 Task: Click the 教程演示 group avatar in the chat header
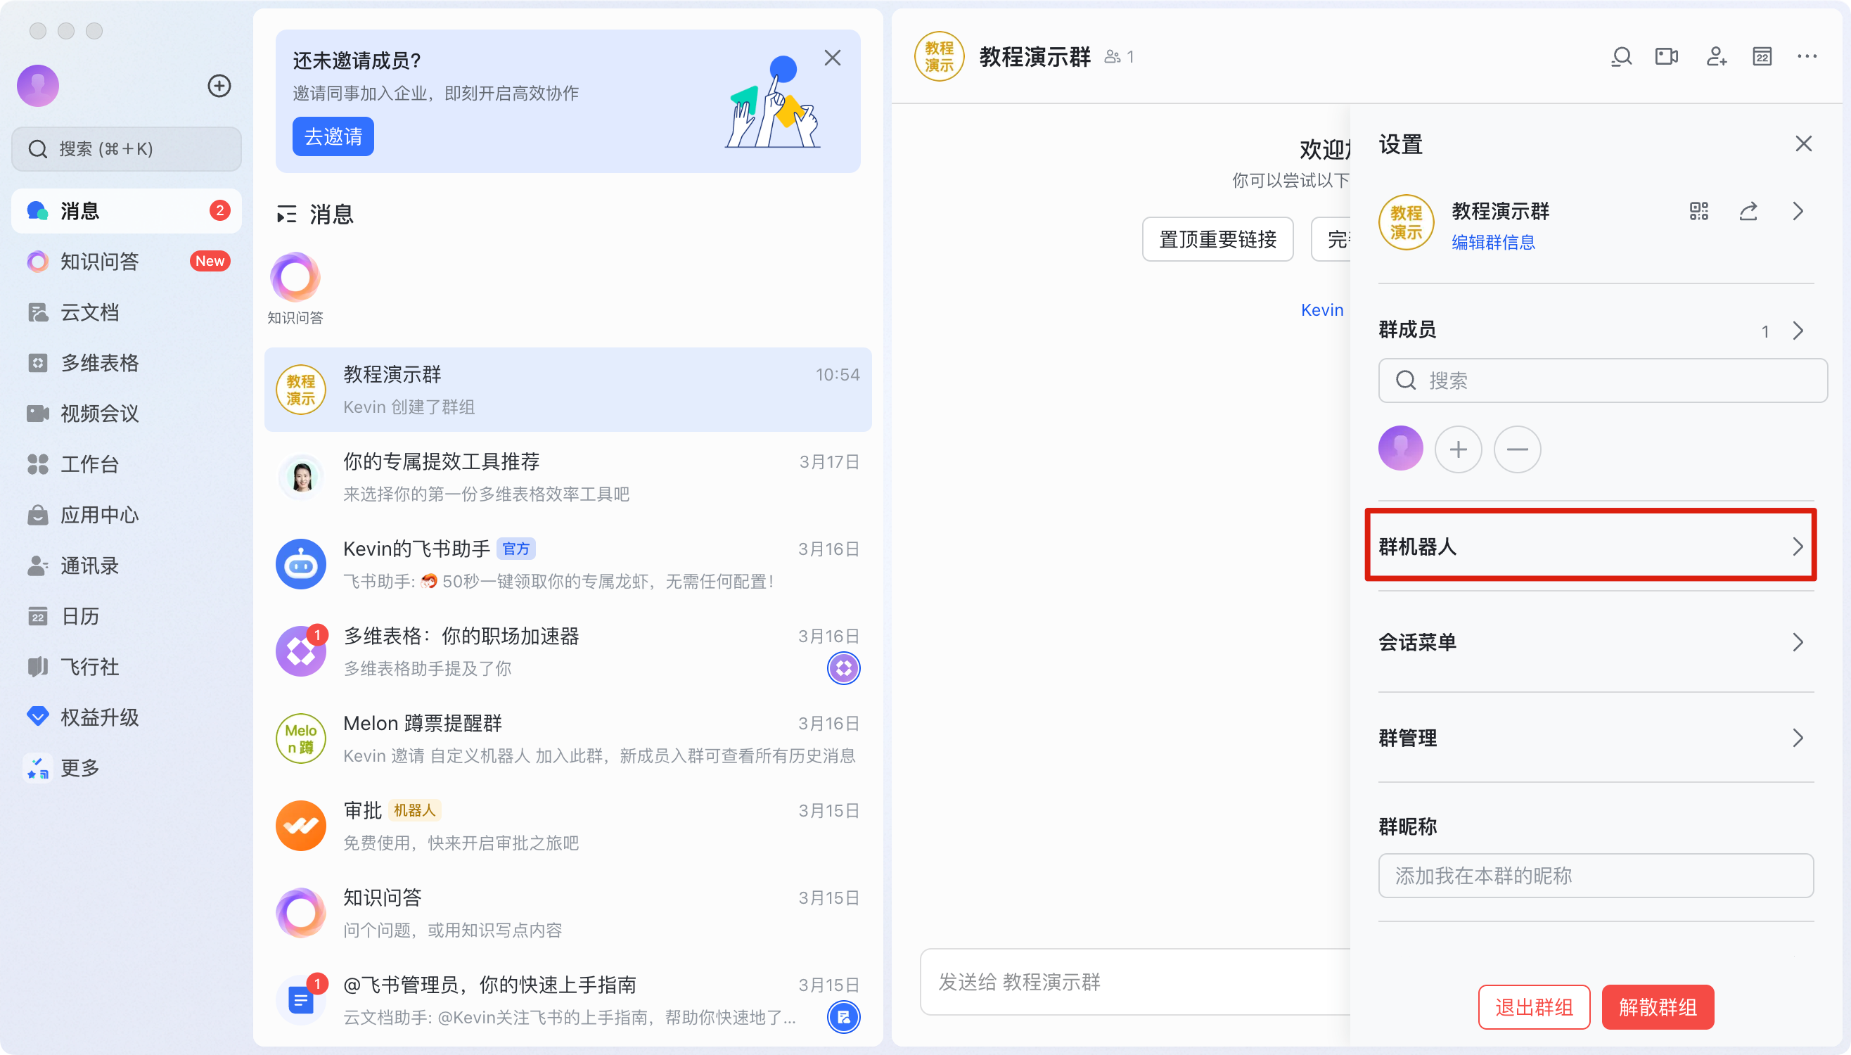pos(939,56)
